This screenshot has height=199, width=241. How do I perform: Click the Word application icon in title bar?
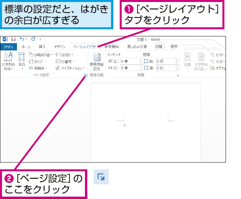[5, 39]
